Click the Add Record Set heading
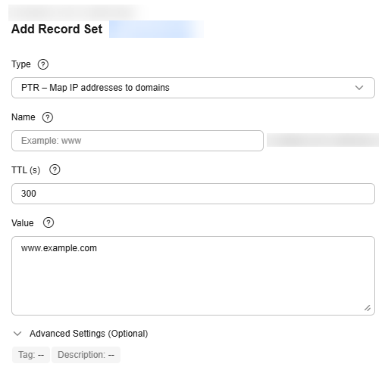Viewport: 388px width, 370px height. coord(57,29)
